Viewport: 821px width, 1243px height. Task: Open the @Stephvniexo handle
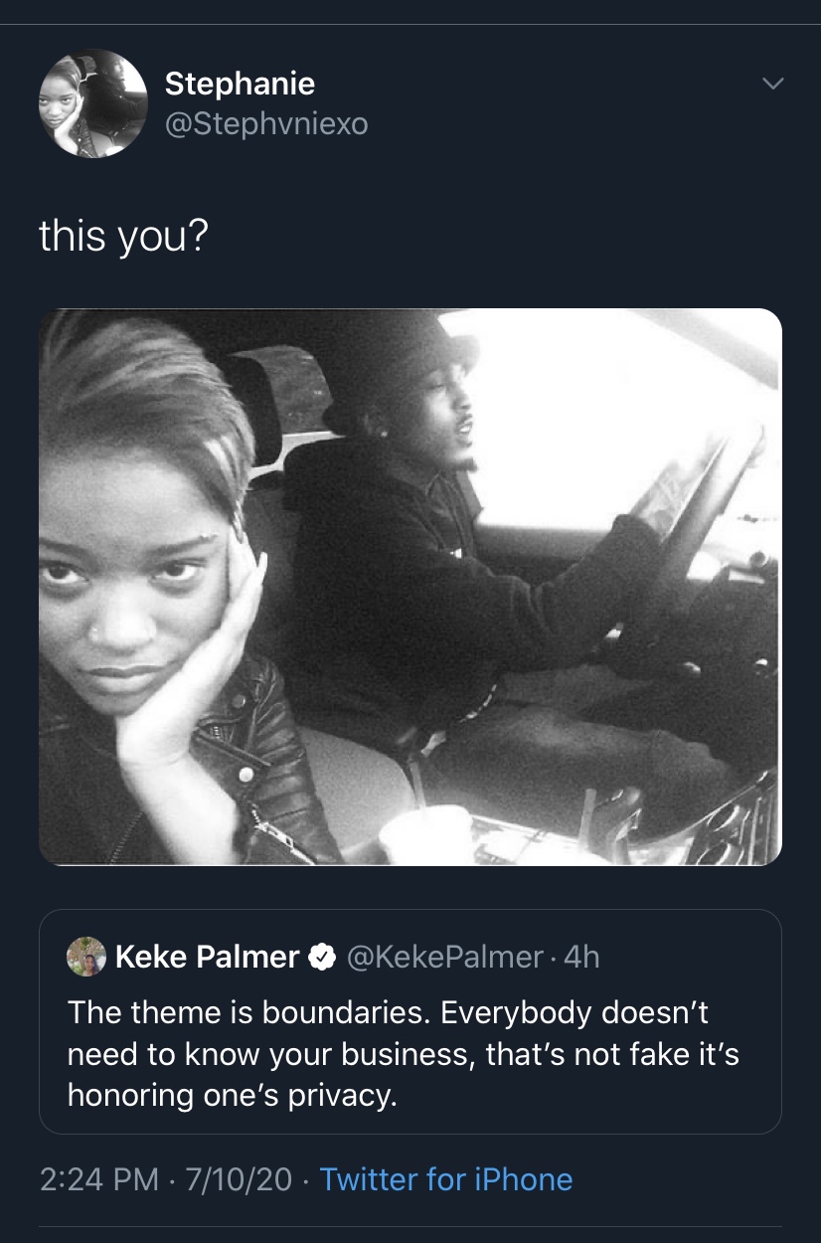266,124
